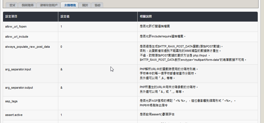
Task: Open the 首頁 tab
Action: tap(12, 5)
